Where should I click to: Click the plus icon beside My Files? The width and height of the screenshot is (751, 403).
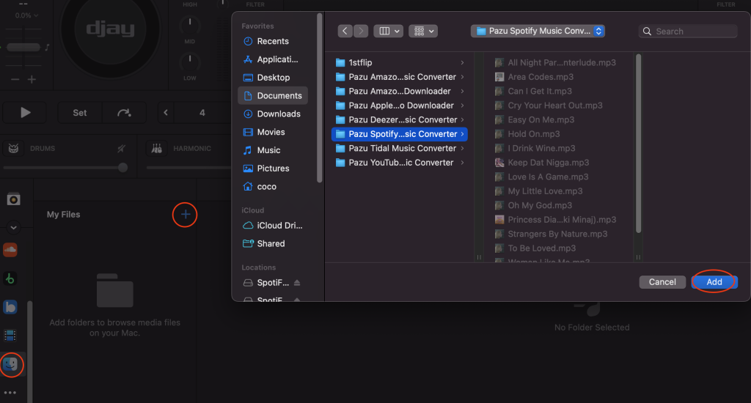(x=186, y=215)
